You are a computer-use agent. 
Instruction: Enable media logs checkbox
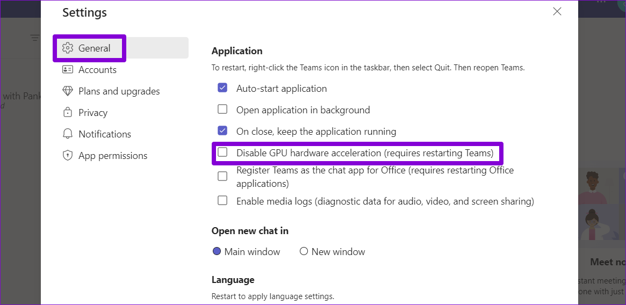tap(222, 200)
